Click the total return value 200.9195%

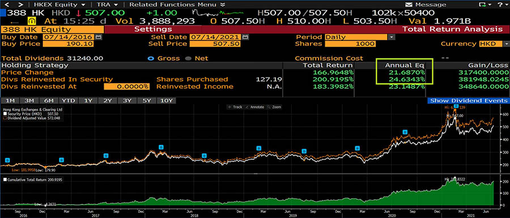click(x=333, y=80)
